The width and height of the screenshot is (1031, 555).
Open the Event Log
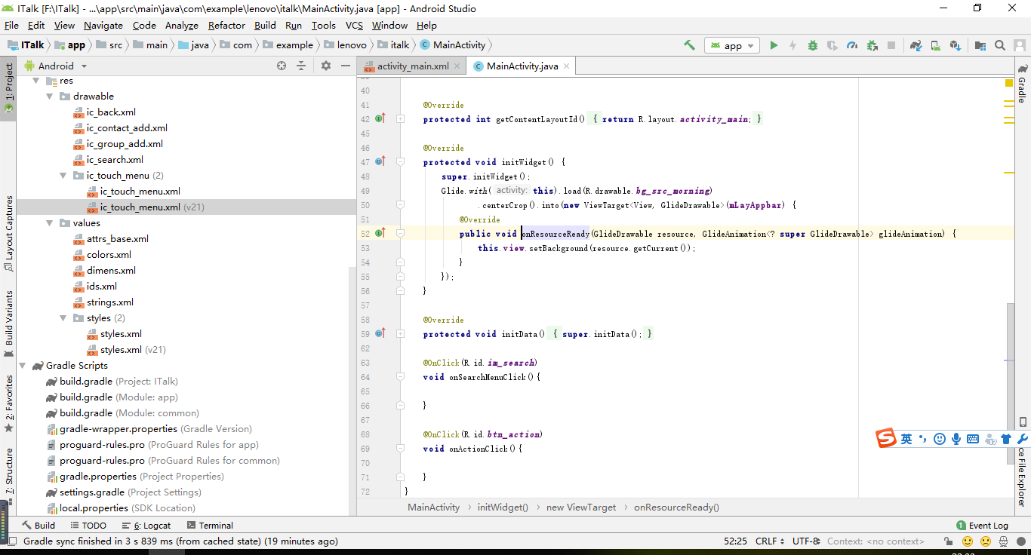tap(982, 526)
